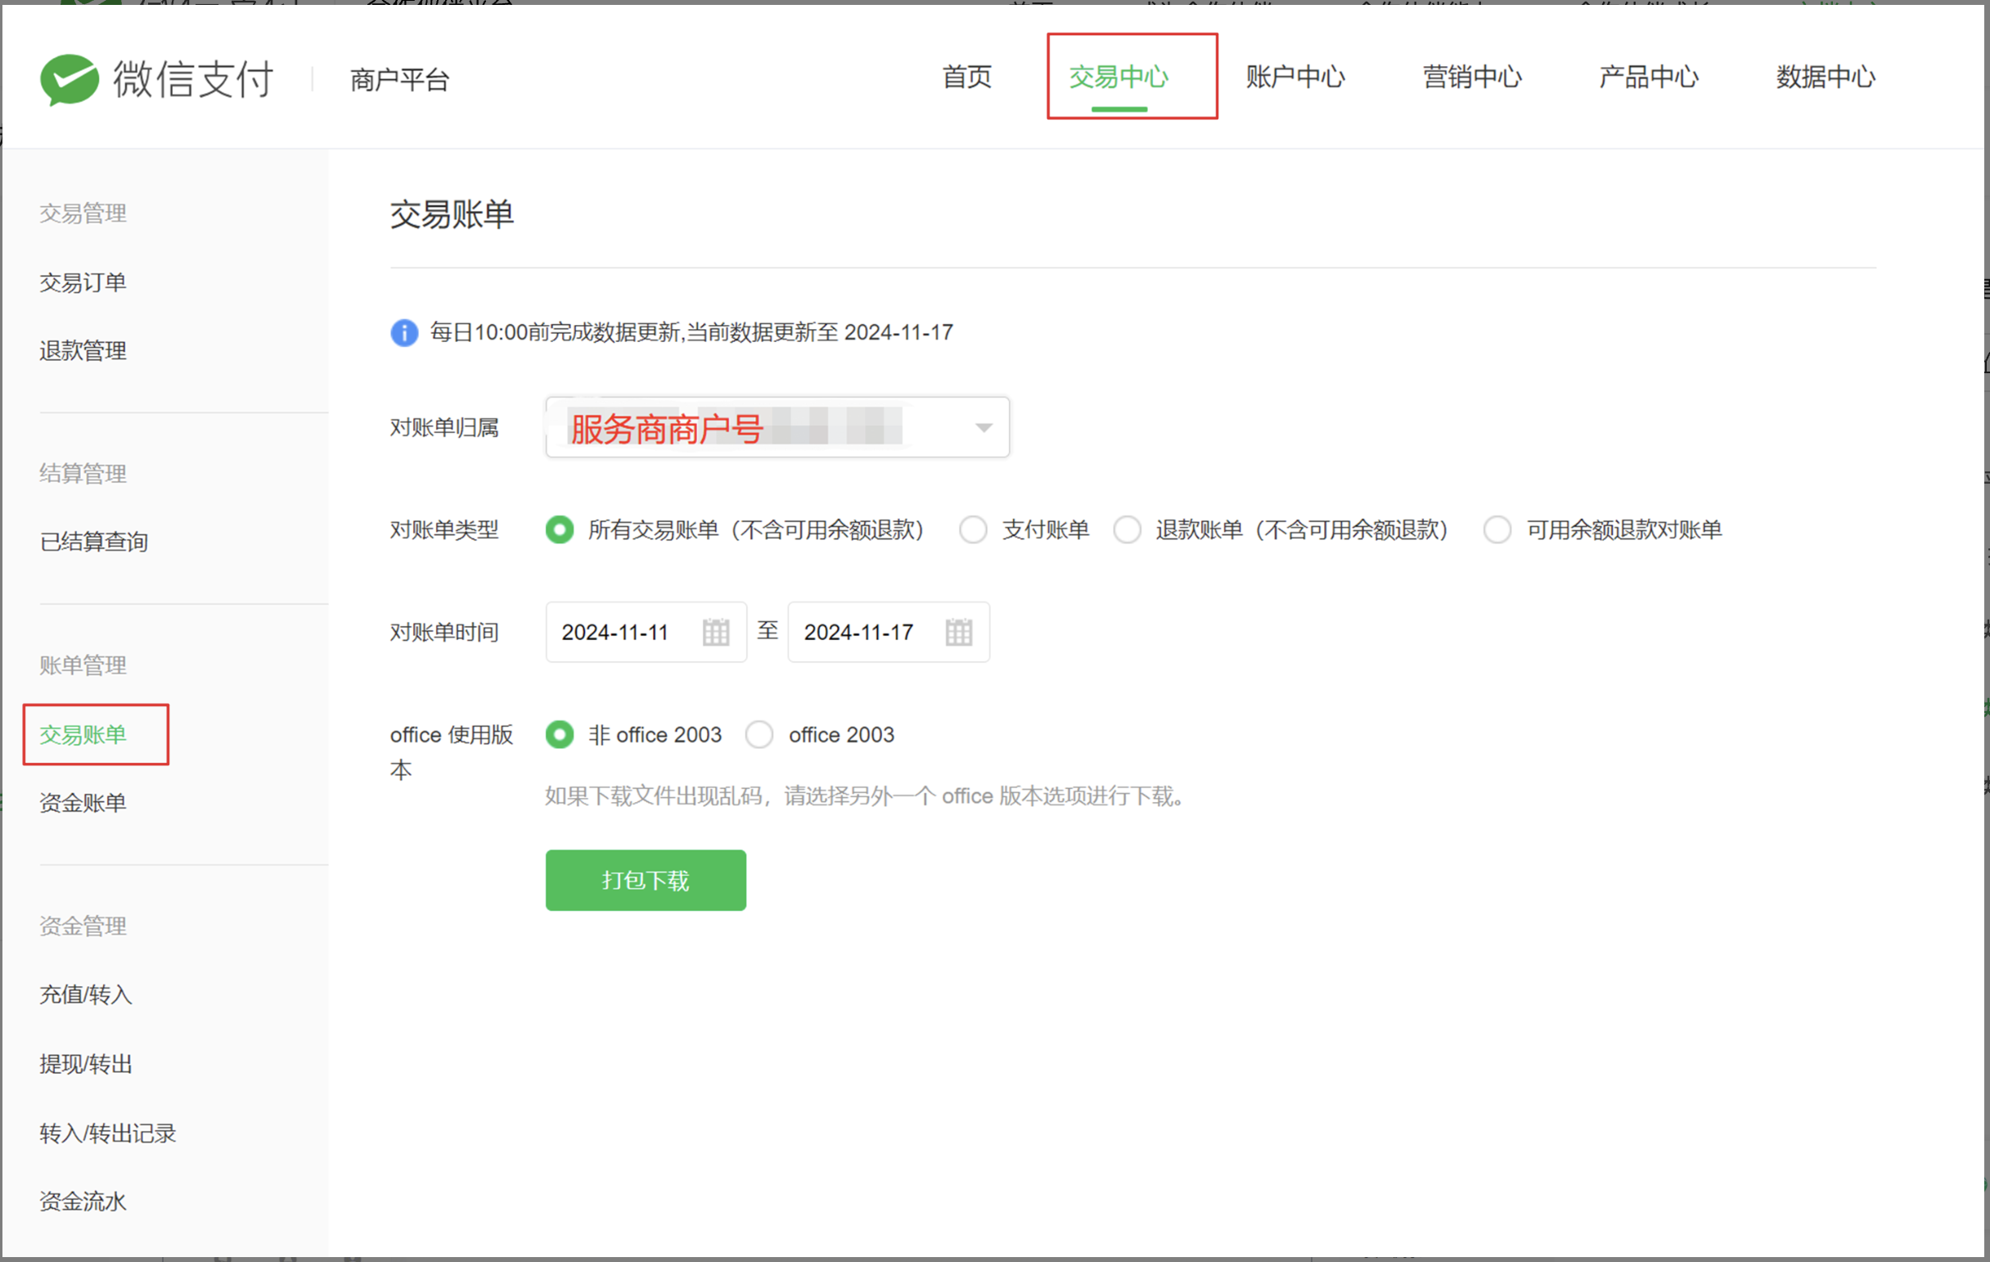The width and height of the screenshot is (1990, 1262).
Task: Open 交易订单 in the sidebar
Action: click(83, 282)
